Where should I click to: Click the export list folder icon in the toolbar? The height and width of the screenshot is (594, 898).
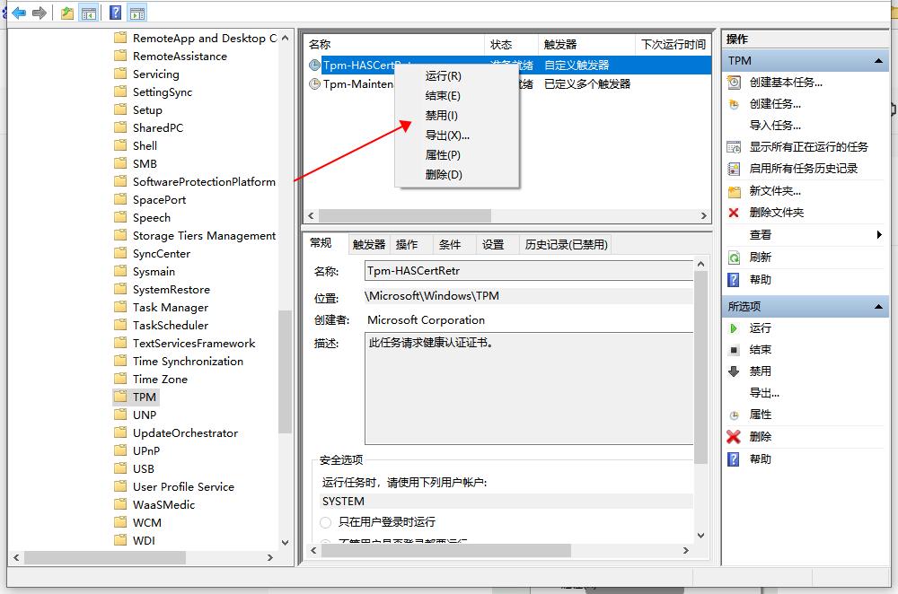point(66,13)
